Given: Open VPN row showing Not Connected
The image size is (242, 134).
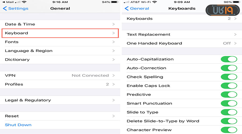Looking at the screenshot, I should (60, 76).
